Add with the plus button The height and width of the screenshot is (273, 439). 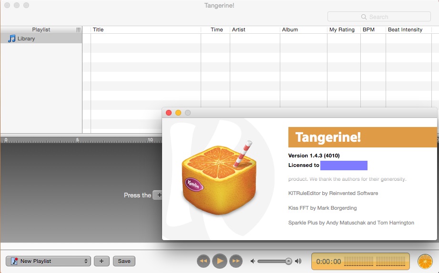[x=102, y=261]
